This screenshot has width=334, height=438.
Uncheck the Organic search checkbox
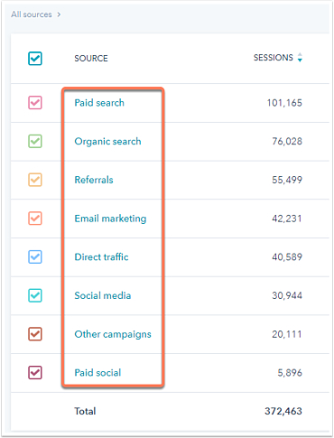(35, 141)
